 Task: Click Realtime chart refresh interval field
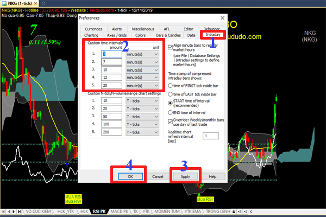pyautogui.click(x=211, y=136)
